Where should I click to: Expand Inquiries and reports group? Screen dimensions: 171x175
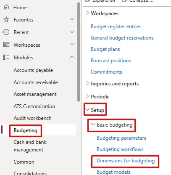[87, 83]
